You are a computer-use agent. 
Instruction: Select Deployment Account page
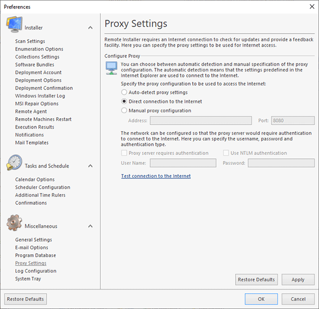coord(38,72)
